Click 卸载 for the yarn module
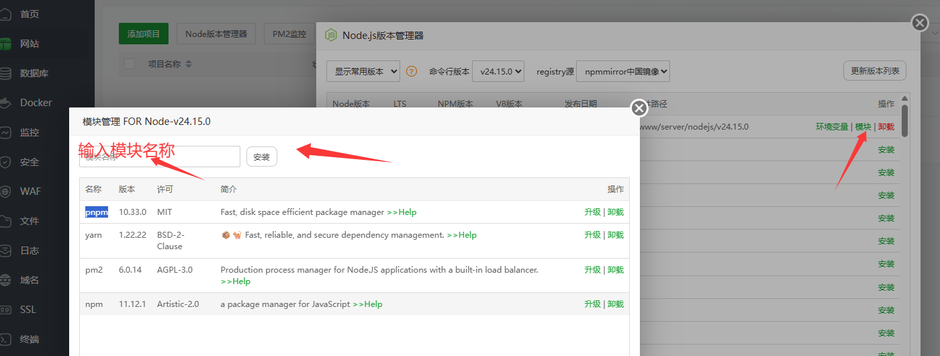Screen dimensions: 940x356 tap(616, 235)
